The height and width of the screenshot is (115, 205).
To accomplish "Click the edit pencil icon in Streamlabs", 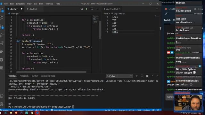I will coord(166,13).
